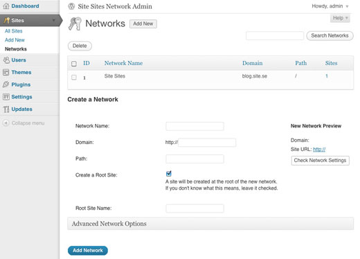
Task: Click the WordPress logo in header
Action: click(x=71, y=6)
